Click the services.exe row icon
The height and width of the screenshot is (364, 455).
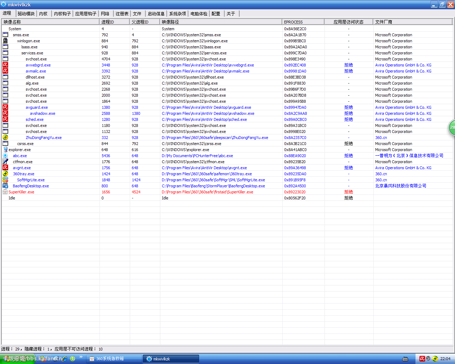[5, 53]
